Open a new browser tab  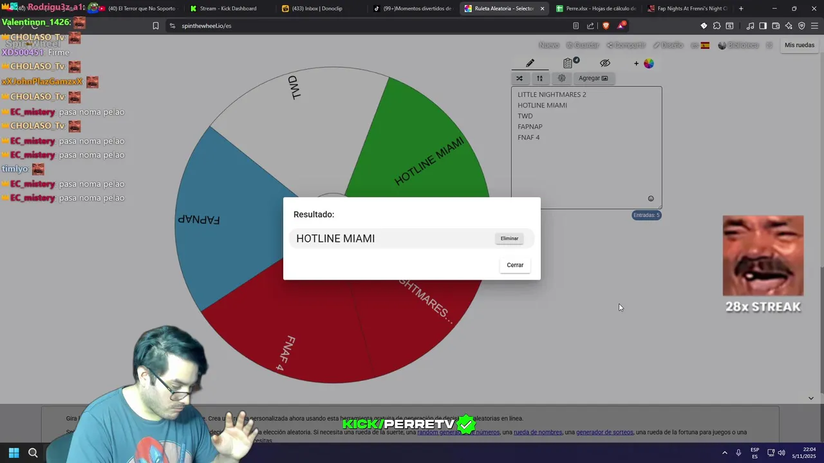[x=741, y=8]
